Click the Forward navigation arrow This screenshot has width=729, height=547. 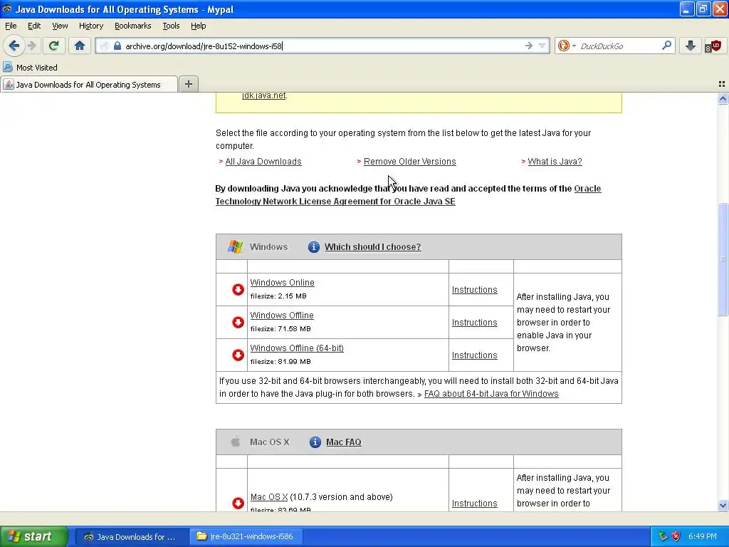click(32, 46)
